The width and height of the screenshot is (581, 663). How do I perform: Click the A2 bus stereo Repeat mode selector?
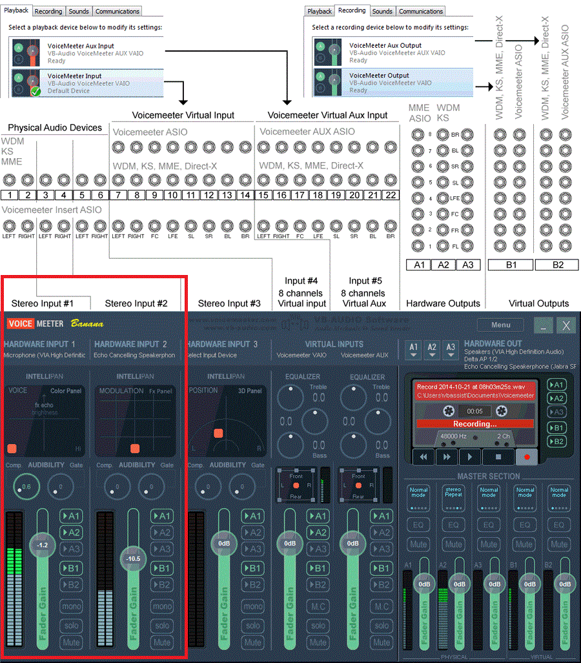point(453,499)
